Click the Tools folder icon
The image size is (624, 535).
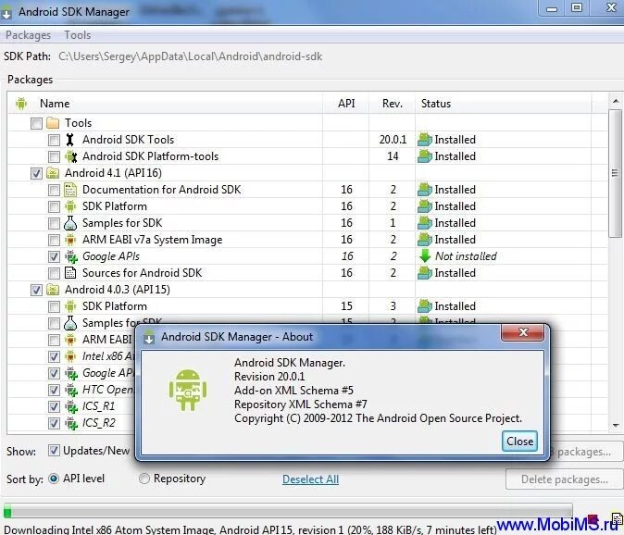53,123
